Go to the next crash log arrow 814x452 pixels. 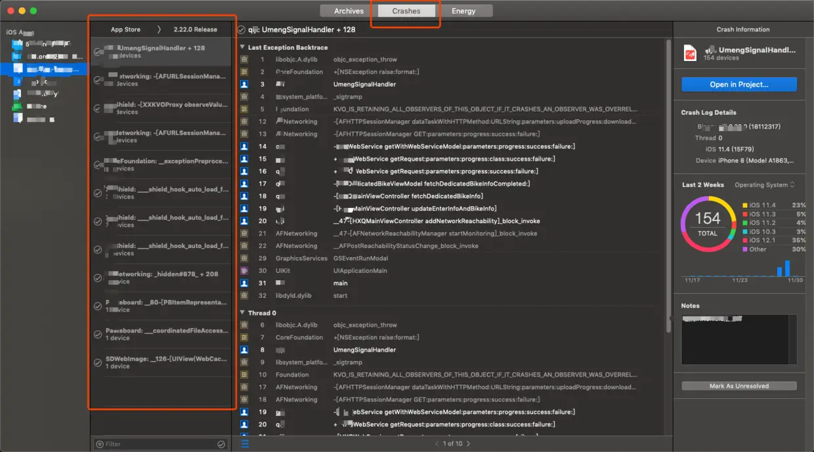tap(468, 443)
